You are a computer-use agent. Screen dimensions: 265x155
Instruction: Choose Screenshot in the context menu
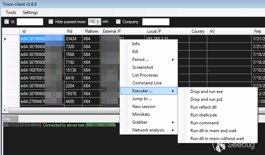click(x=142, y=67)
